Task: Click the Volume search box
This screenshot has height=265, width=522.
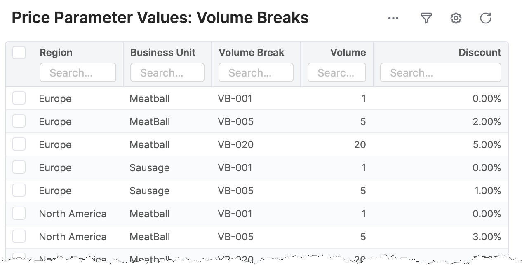Action: 336,72
